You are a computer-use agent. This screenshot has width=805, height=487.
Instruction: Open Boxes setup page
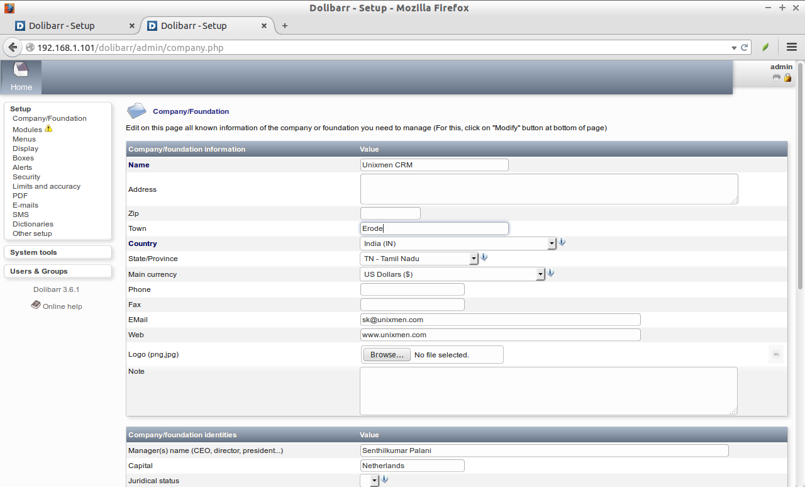coord(23,158)
